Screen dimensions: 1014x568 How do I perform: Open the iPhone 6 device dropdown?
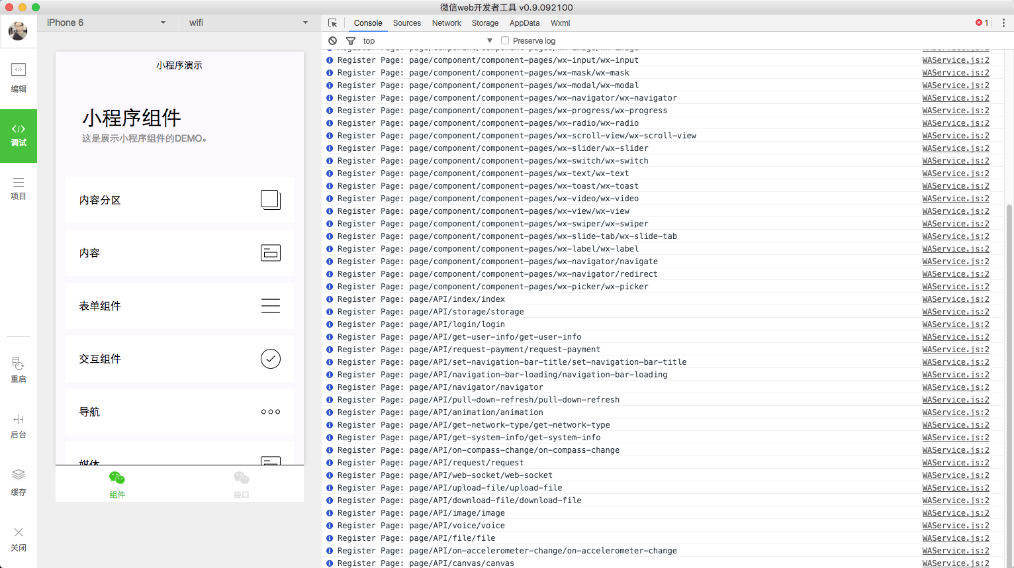coord(106,23)
